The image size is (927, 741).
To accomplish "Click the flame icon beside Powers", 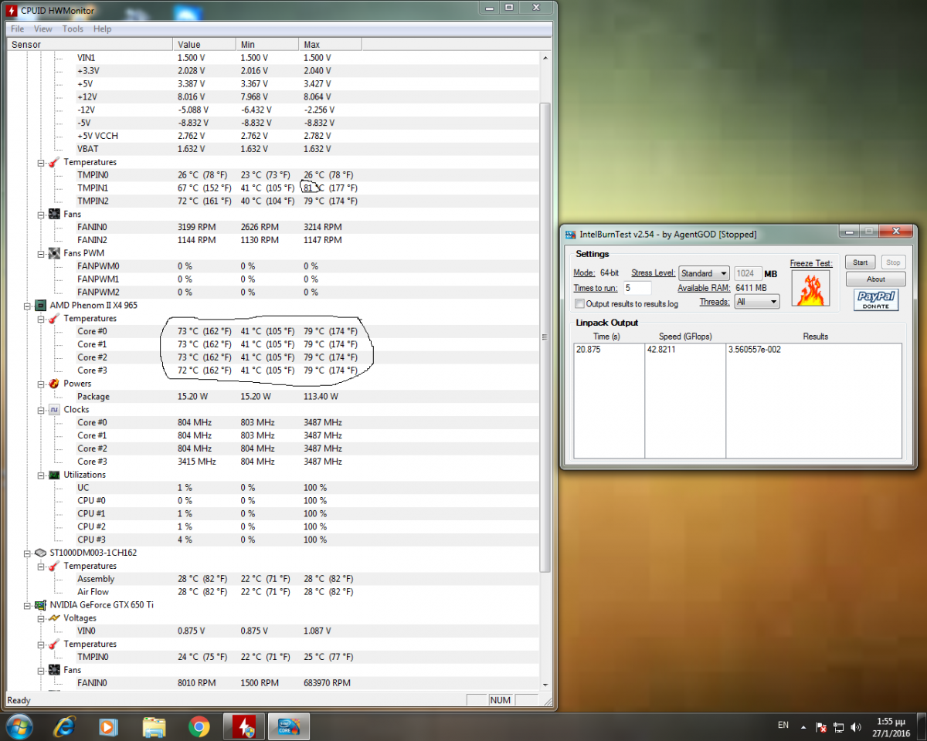I will click(53, 384).
